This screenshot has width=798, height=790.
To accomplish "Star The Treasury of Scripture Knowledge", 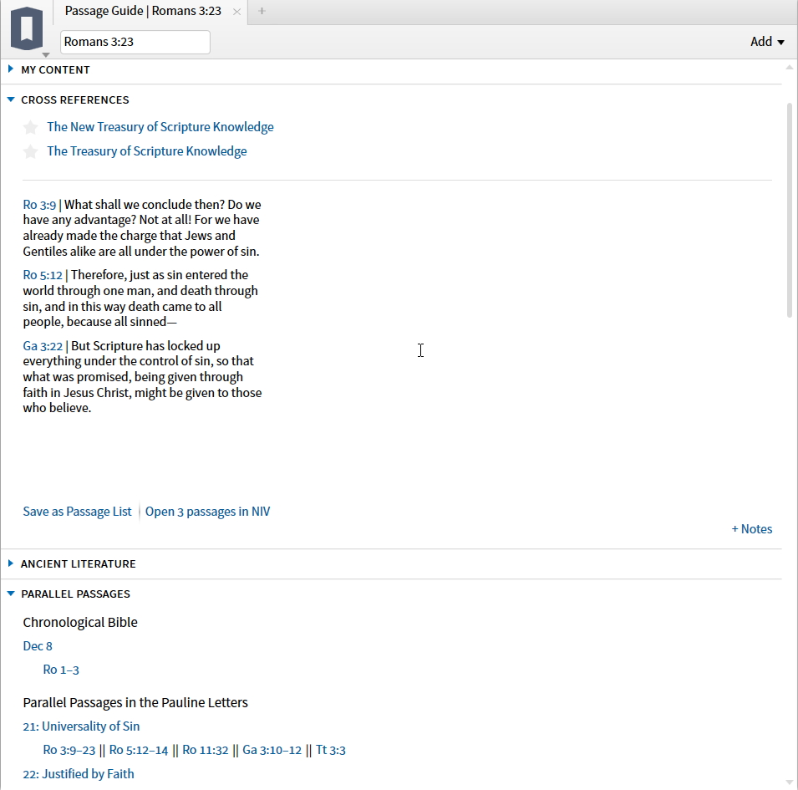I will pos(31,151).
